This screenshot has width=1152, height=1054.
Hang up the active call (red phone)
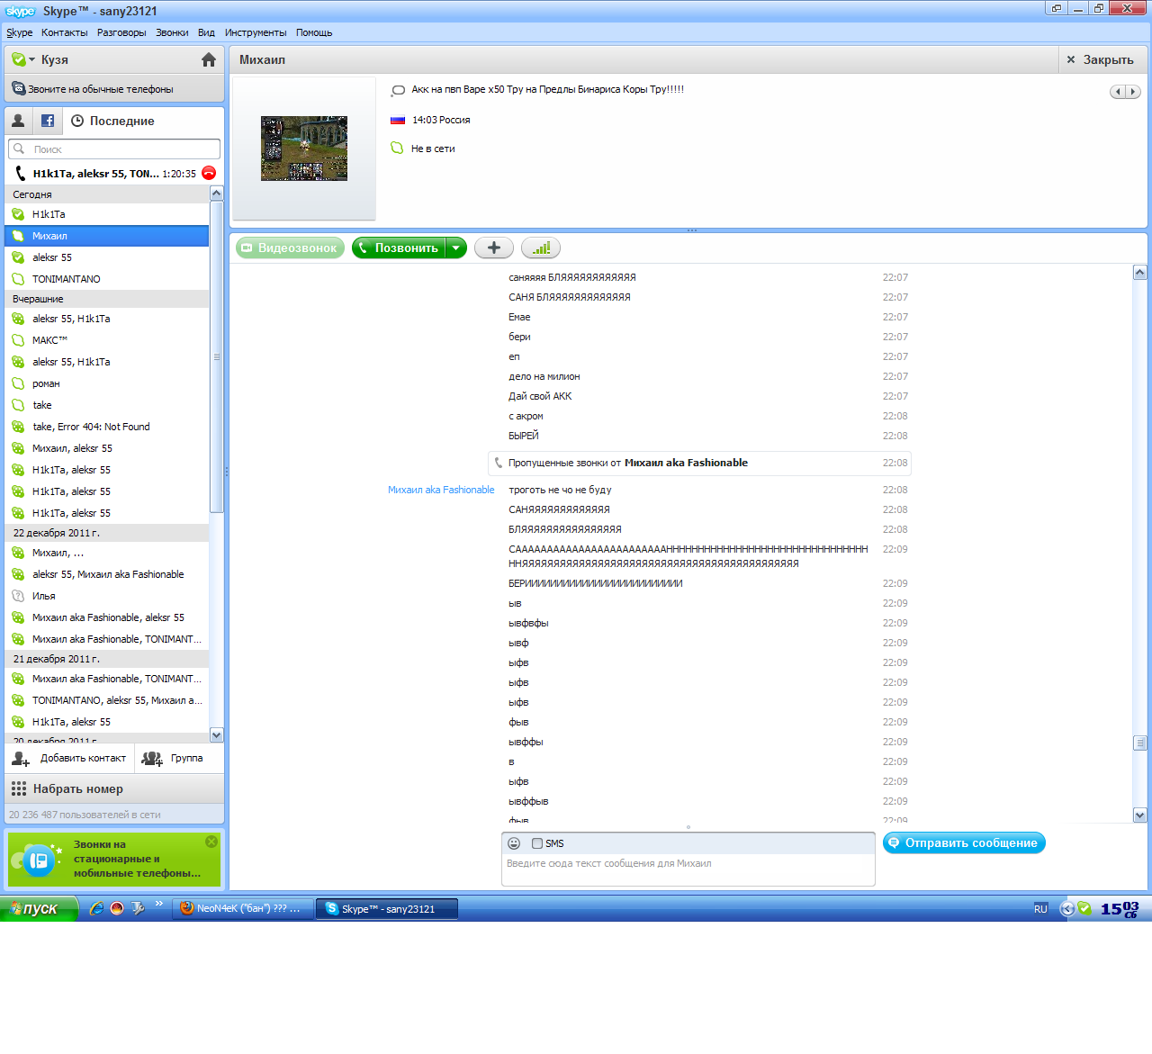[209, 173]
